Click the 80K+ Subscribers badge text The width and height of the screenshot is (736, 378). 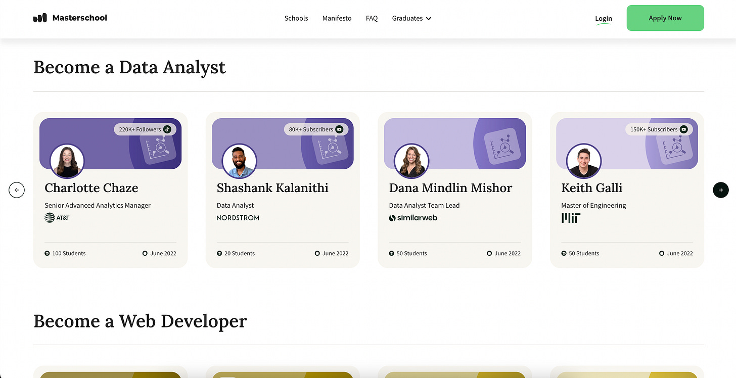point(311,129)
